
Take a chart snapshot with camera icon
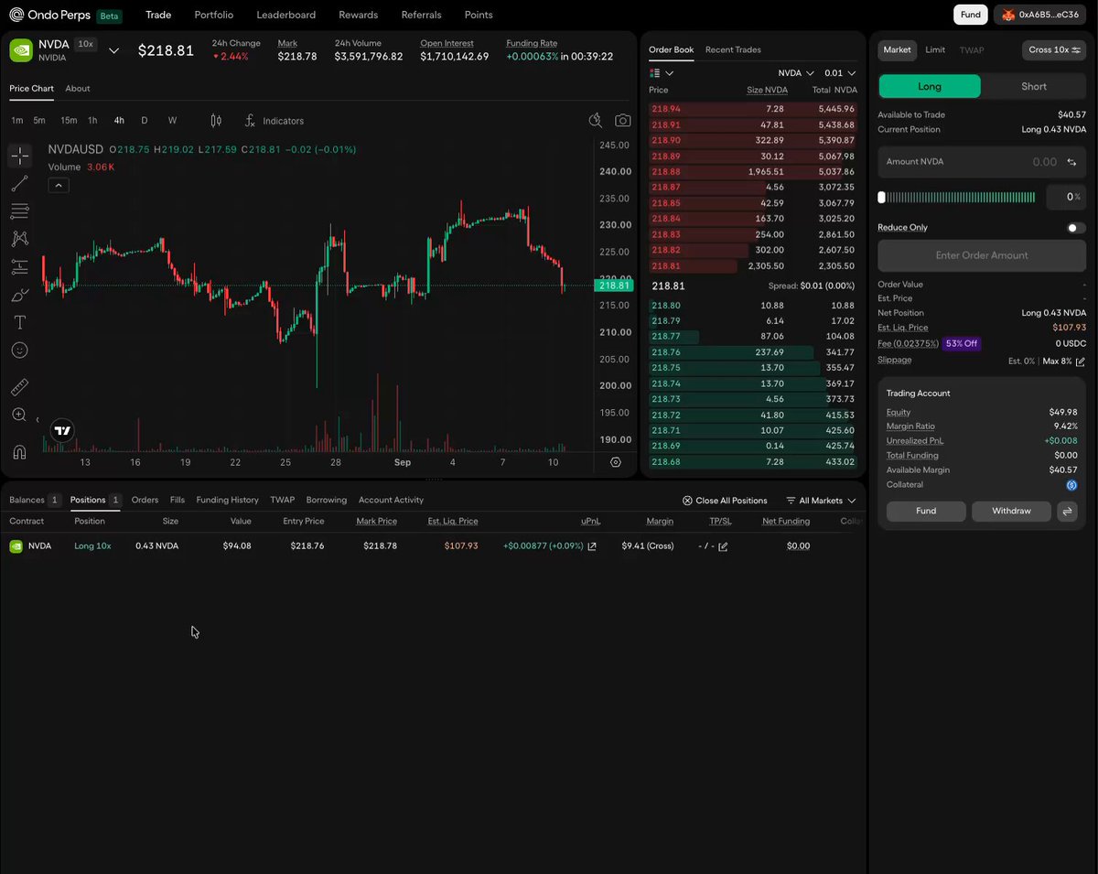[x=622, y=121]
